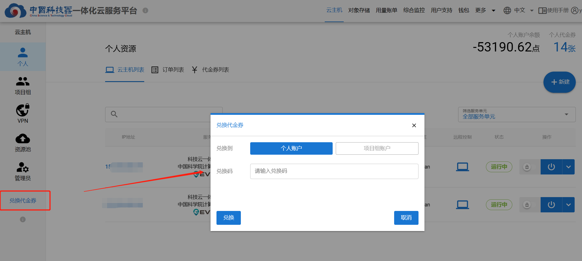The image size is (582, 261).
Task: Click 运行中 status of second server
Action: tap(499, 205)
